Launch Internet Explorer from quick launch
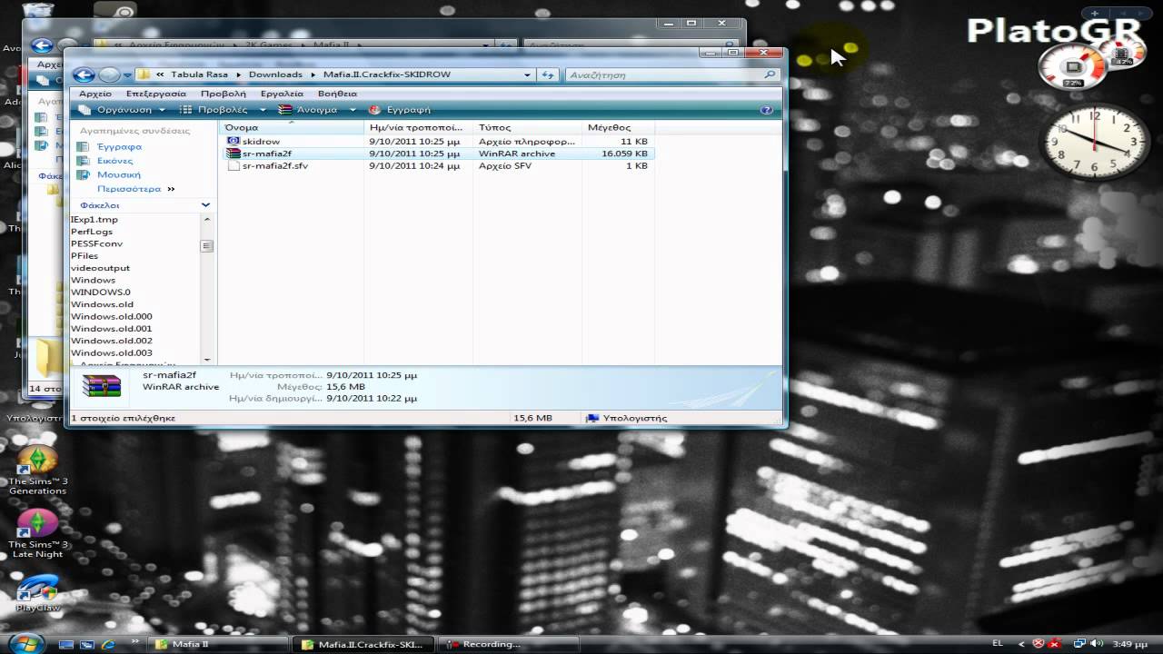Screen dimensions: 1163x654 click(x=109, y=644)
